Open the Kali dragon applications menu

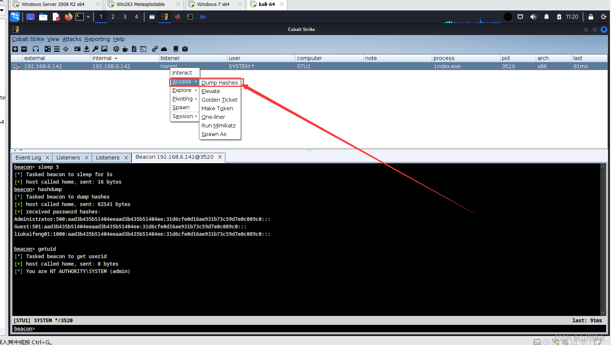click(15, 17)
